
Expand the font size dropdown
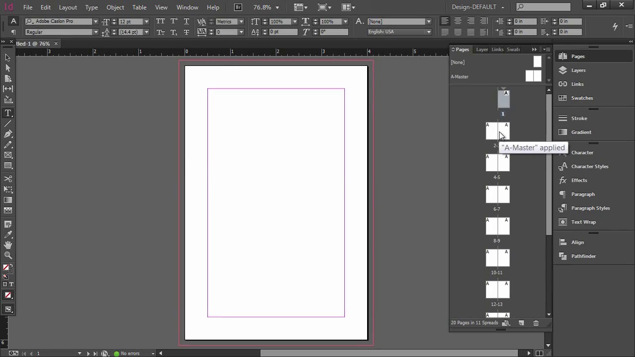tap(146, 22)
